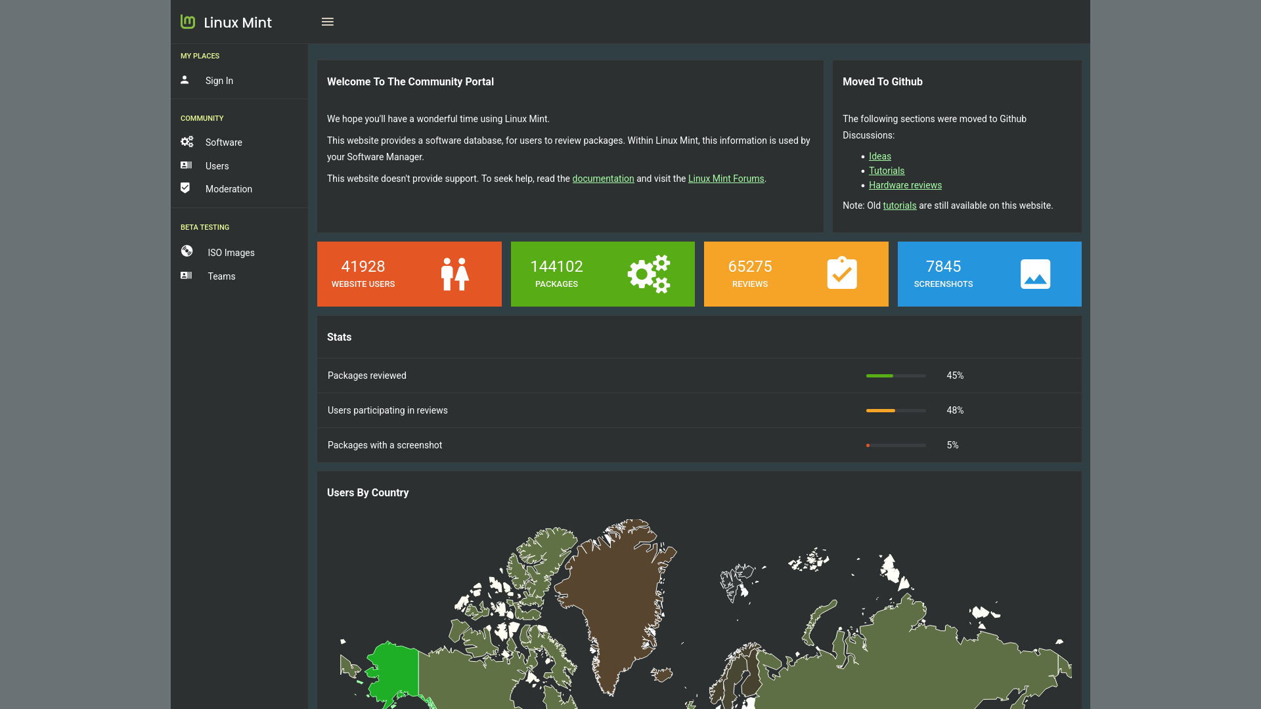This screenshot has width=1261, height=709.
Task: Click the ISO Images disc icon
Action: point(187,251)
